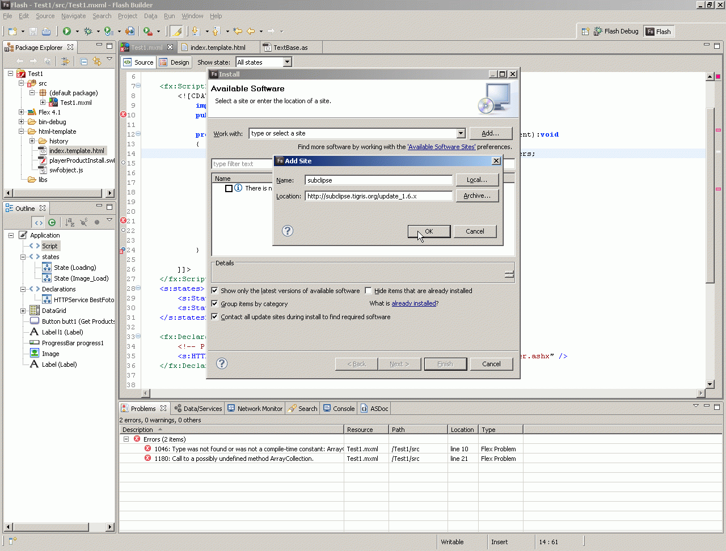
Task: Click the help icon in Add Site dialog
Action: click(288, 231)
